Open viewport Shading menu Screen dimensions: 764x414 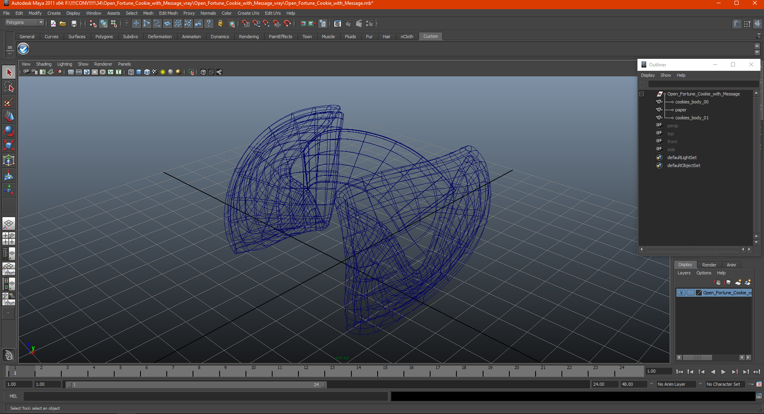point(44,64)
